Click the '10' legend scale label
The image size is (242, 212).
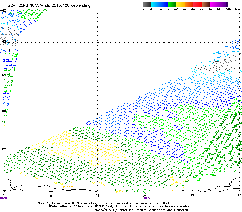(160, 9)
